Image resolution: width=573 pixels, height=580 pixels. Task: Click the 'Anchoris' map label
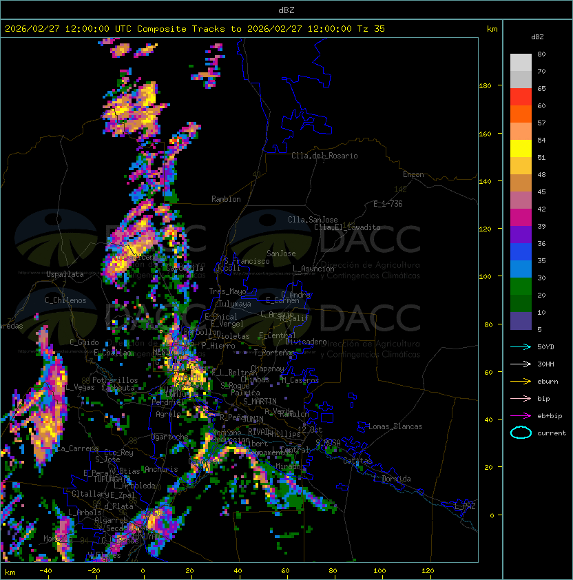click(161, 469)
